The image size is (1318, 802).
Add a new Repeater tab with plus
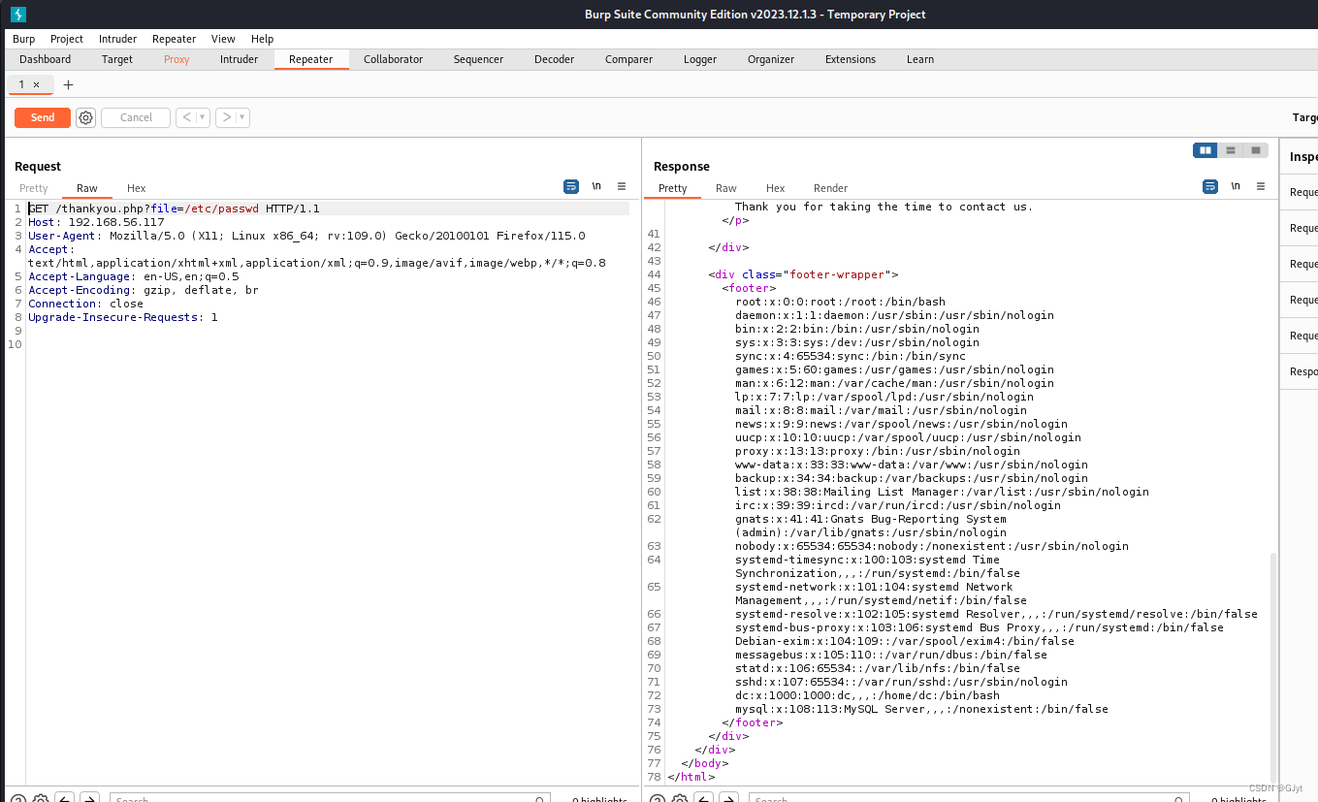68,84
